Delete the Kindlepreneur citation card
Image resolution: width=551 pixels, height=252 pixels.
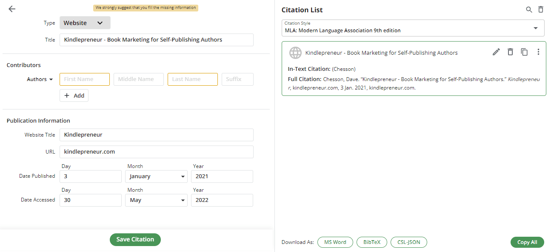pyautogui.click(x=510, y=52)
